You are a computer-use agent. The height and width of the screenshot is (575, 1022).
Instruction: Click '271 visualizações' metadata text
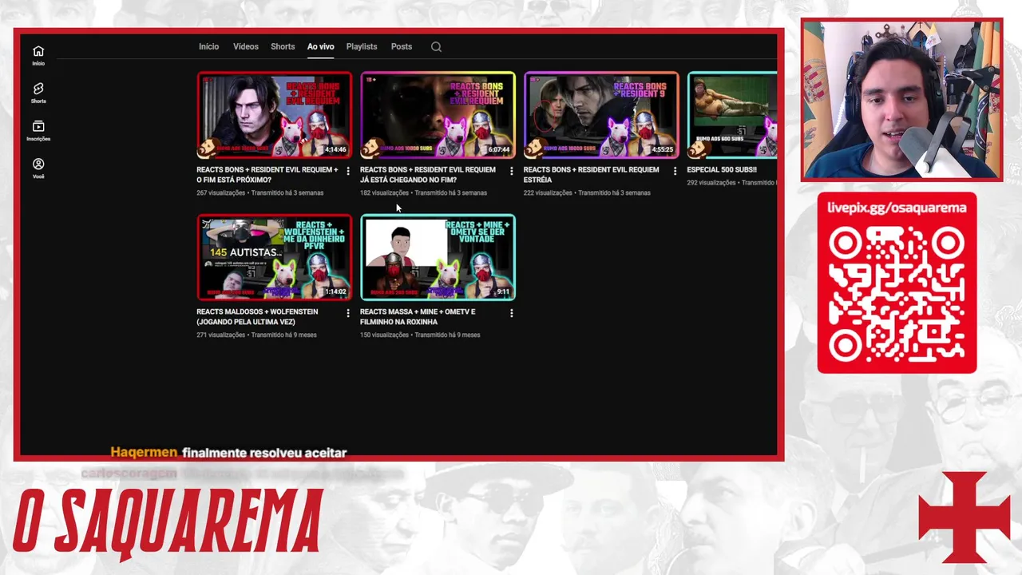(220, 335)
